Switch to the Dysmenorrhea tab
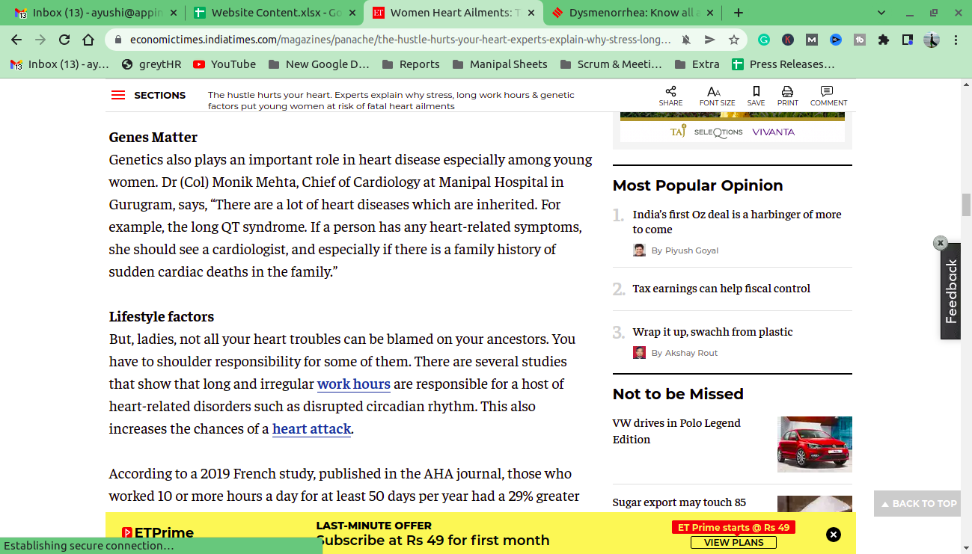This screenshot has height=554, width=972. [x=629, y=13]
